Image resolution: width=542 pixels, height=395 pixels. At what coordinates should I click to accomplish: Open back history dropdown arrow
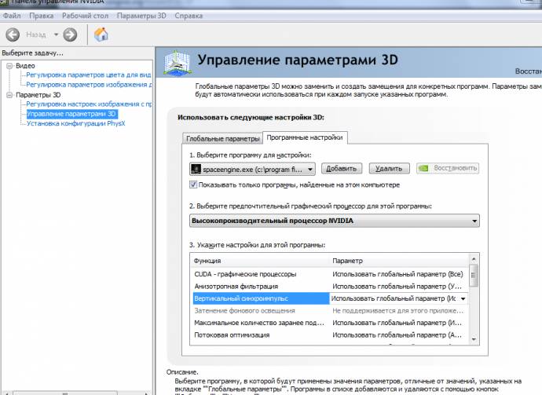point(56,35)
